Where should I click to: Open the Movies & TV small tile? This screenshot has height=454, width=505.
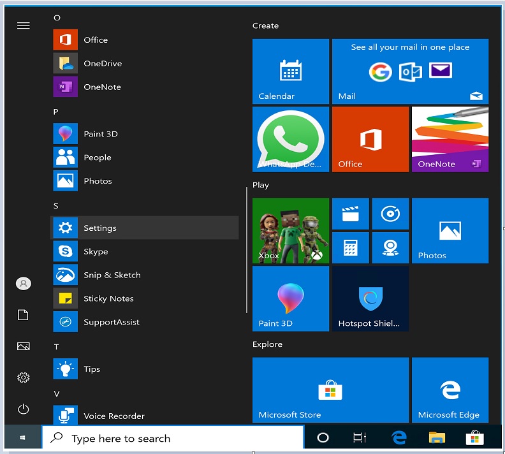[x=351, y=214]
